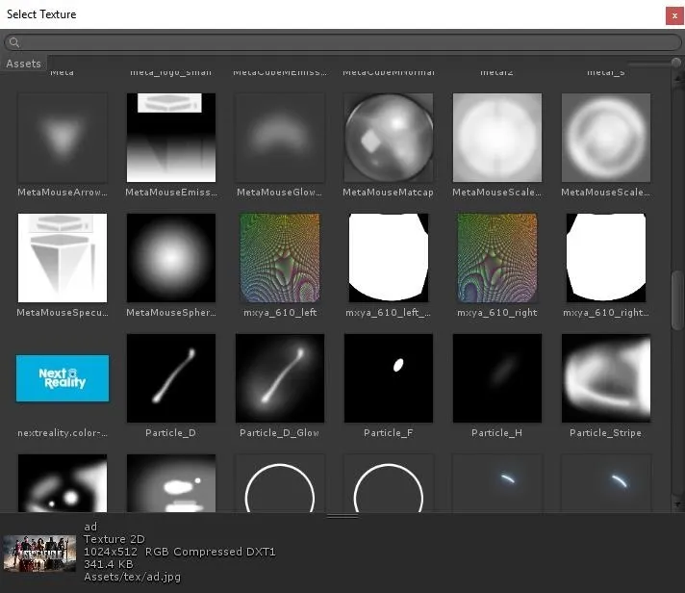The image size is (685, 593).
Task: Click the scrollbar down arrow
Action: tap(677, 504)
